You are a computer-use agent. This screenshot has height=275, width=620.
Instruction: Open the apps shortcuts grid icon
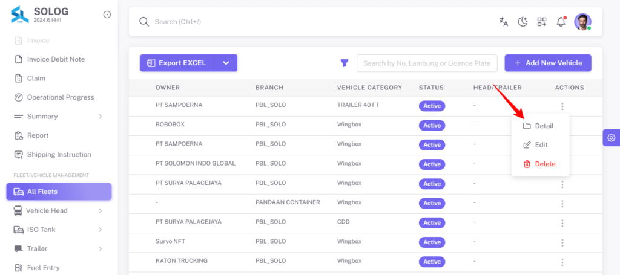tap(542, 22)
